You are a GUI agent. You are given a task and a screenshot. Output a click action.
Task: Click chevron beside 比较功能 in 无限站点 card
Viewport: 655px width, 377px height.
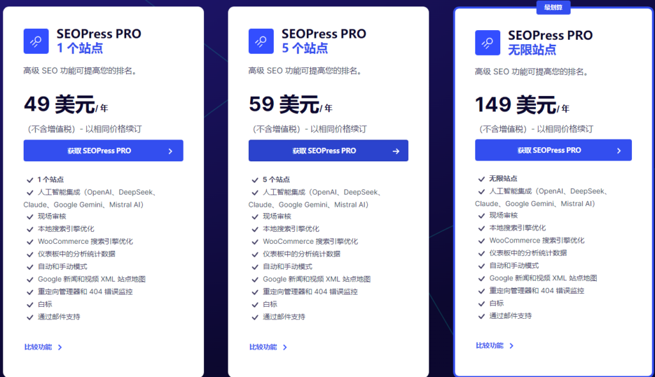point(511,346)
